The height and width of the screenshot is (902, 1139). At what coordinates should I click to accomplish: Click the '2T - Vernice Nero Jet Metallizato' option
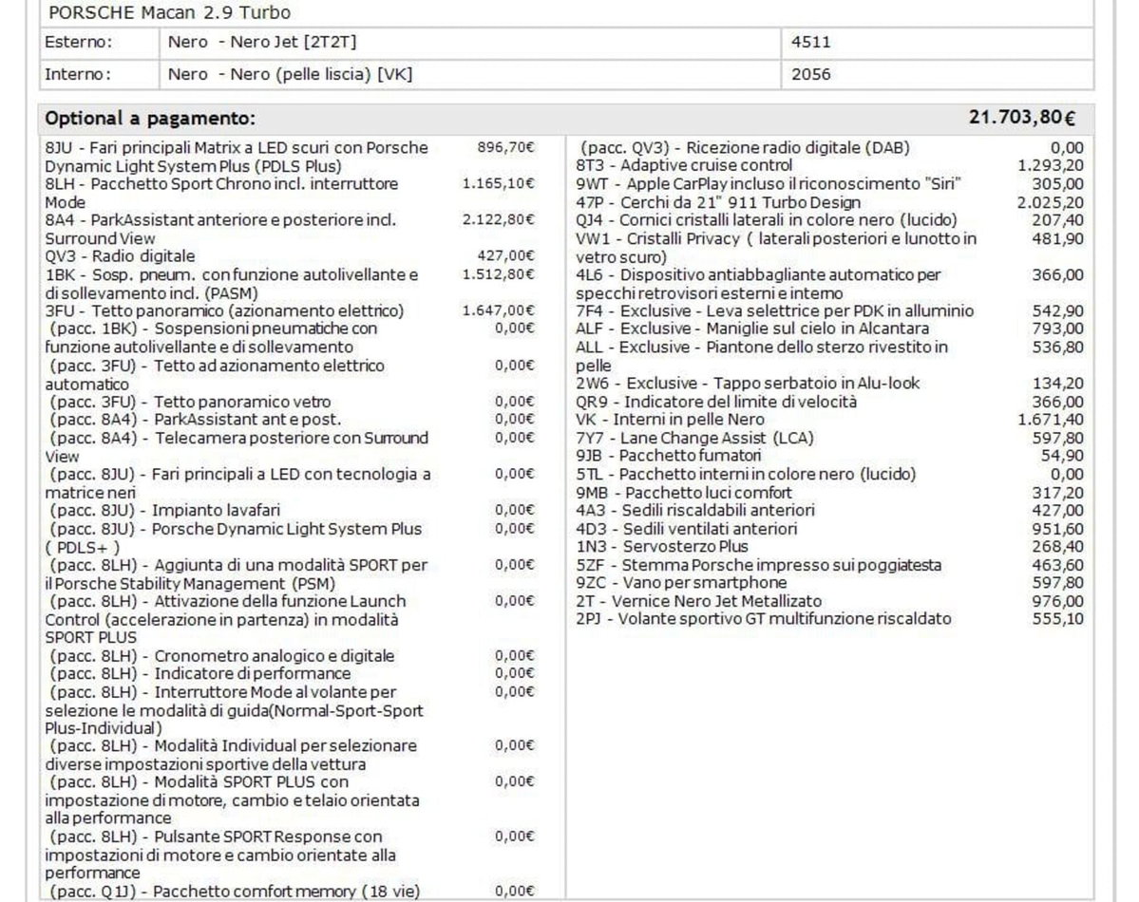(699, 601)
